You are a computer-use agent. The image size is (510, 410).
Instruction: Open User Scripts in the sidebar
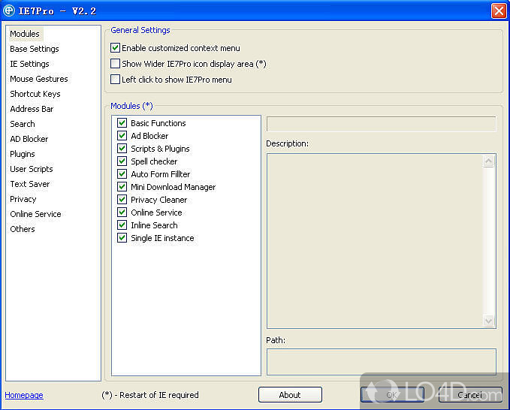(32, 169)
